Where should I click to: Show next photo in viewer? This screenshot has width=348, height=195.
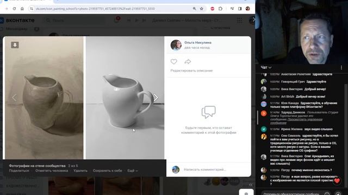156,97
